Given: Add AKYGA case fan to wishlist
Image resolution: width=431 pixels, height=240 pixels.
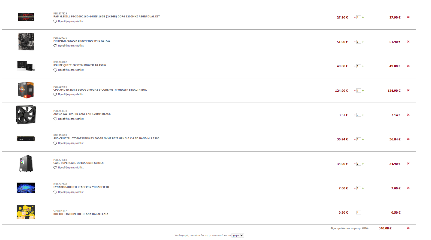Looking at the screenshot, I should [x=68, y=119].
